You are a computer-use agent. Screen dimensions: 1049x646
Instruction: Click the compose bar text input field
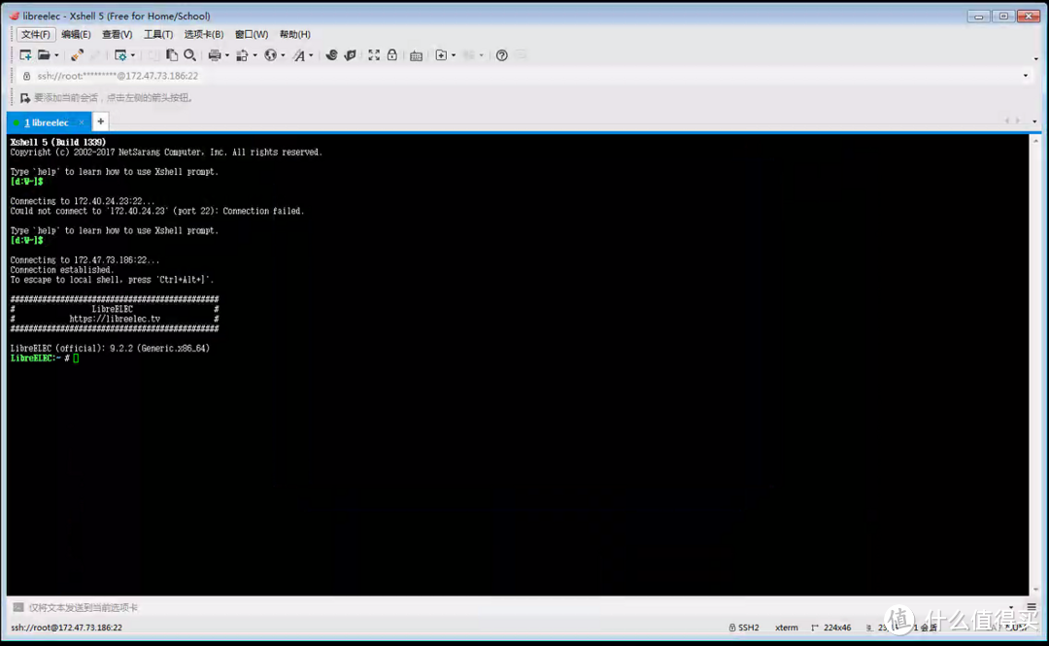515,608
